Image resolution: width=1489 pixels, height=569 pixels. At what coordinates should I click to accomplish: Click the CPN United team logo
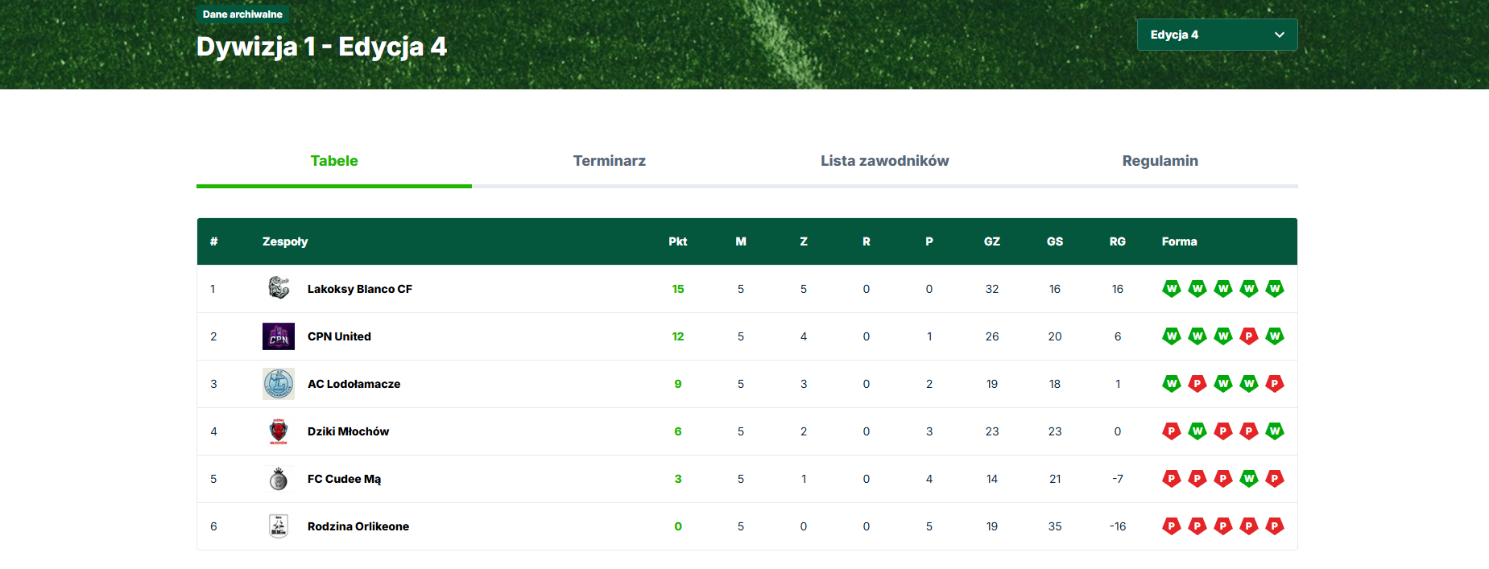coord(279,336)
